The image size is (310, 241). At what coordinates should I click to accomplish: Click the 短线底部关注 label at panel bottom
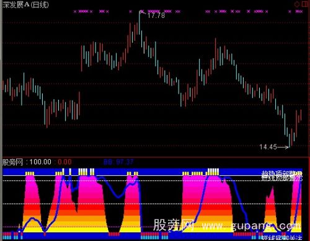[282, 237]
